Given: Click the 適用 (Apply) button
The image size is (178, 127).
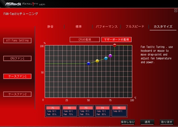Looking at the screenshot, I should coord(147,122).
